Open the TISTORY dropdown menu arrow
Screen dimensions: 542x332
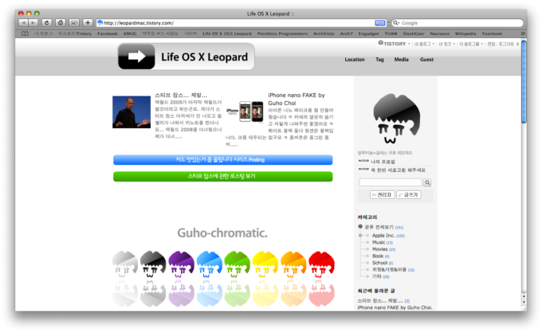click(409, 44)
